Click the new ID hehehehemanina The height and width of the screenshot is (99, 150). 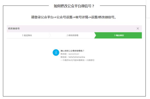tap(77, 57)
